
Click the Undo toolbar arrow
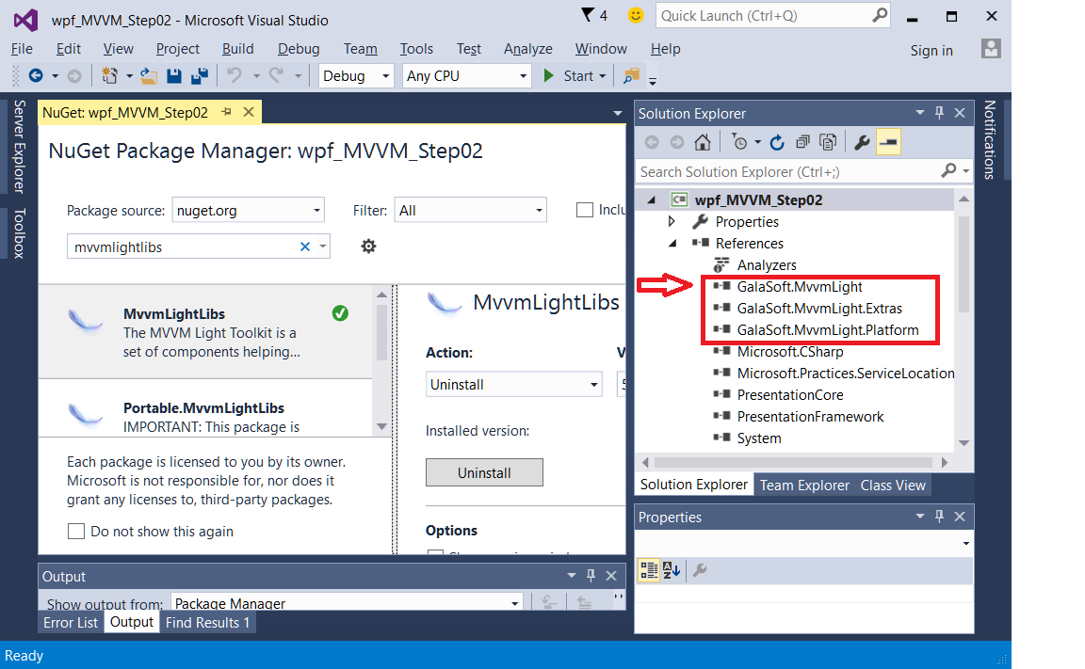point(235,75)
